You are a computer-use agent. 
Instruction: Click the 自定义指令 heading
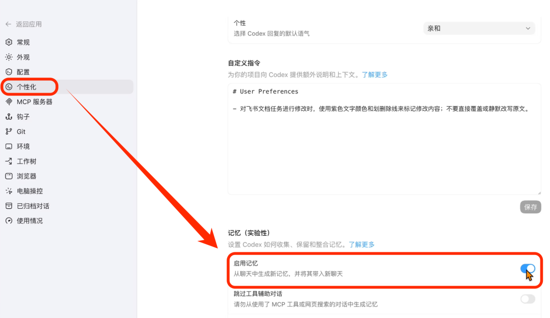(244, 63)
